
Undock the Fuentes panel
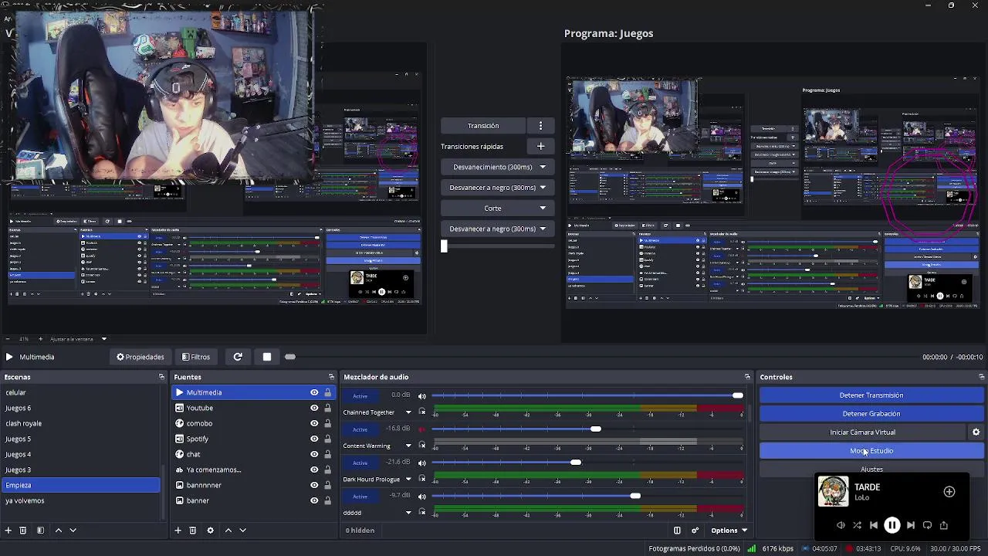coord(331,377)
